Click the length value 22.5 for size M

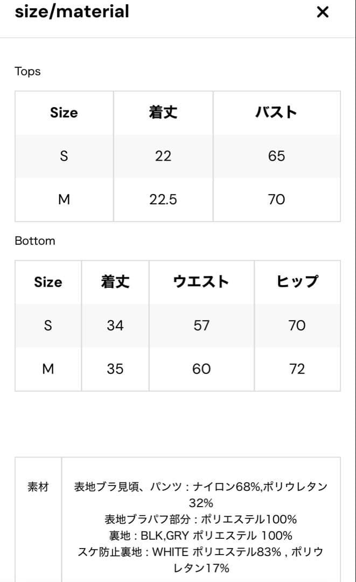163,199
